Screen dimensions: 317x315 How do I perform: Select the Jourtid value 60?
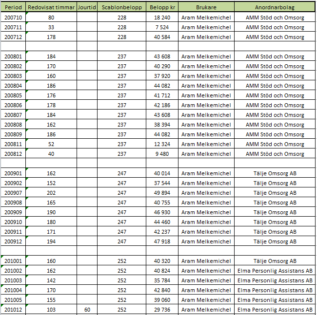(x=87, y=310)
